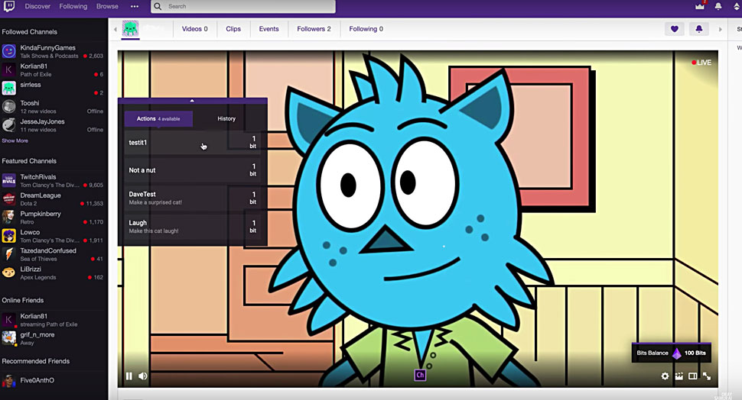Choose the DaveTest action

tap(193, 198)
